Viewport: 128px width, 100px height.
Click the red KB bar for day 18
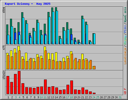point(71,87)
